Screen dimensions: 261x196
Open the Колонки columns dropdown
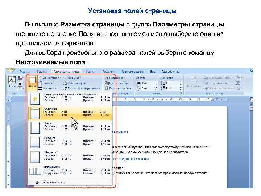pos(47,88)
